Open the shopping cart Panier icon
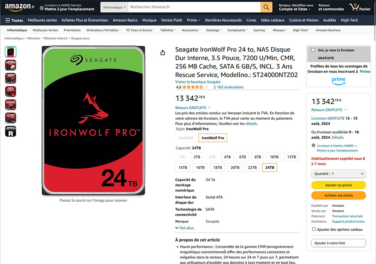The height and width of the screenshot is (264, 376). [x=360, y=7]
